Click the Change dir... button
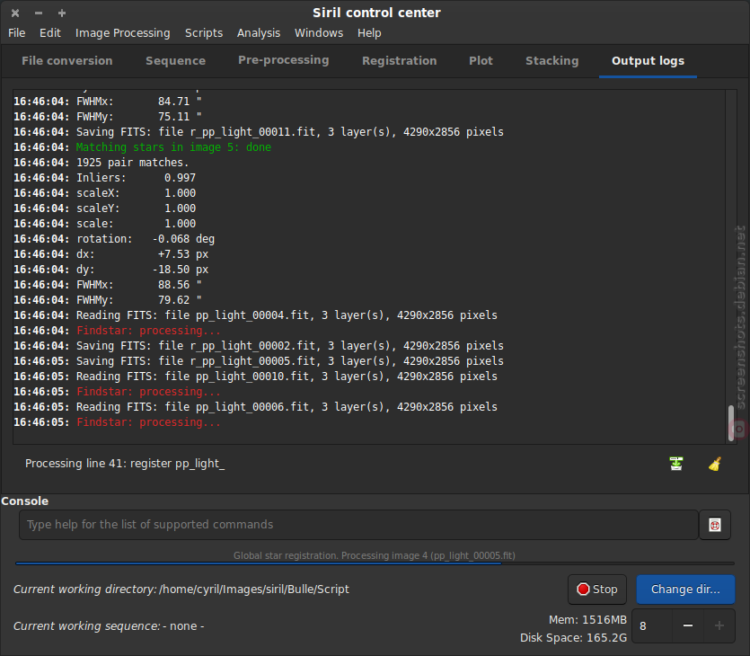 tap(685, 590)
